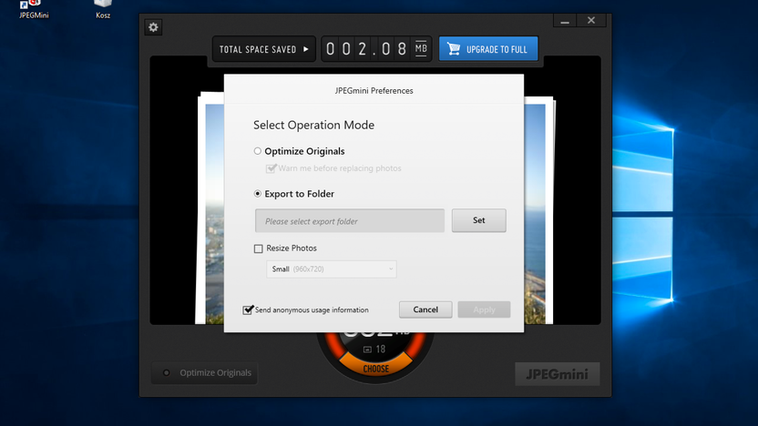Click the Select Operation Mode heading

(x=313, y=125)
